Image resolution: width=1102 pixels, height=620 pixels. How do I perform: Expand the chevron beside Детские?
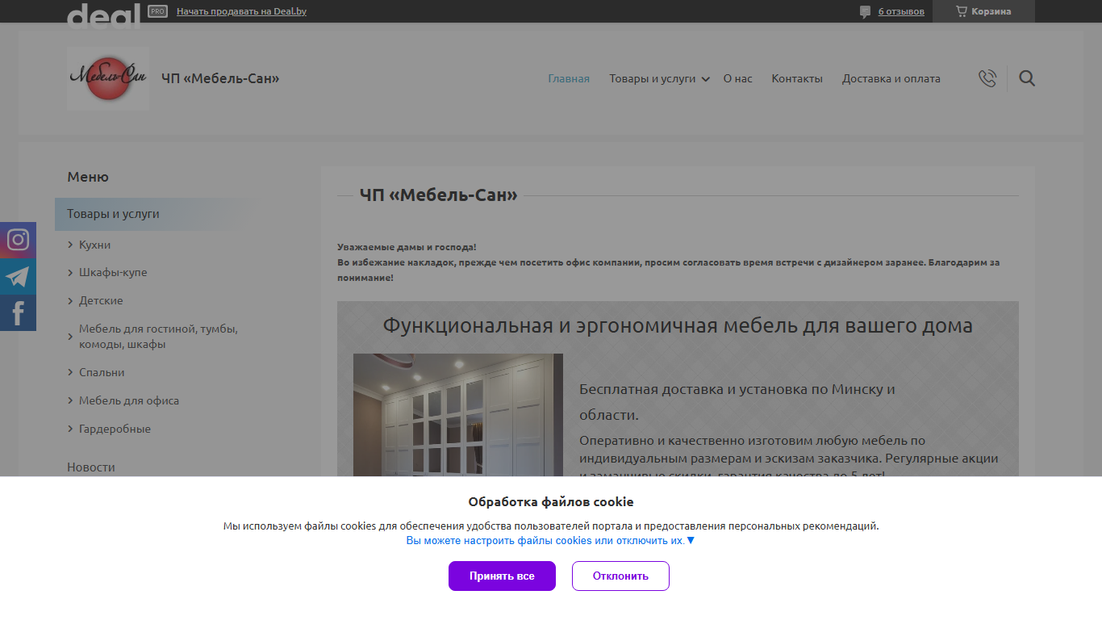click(x=71, y=300)
